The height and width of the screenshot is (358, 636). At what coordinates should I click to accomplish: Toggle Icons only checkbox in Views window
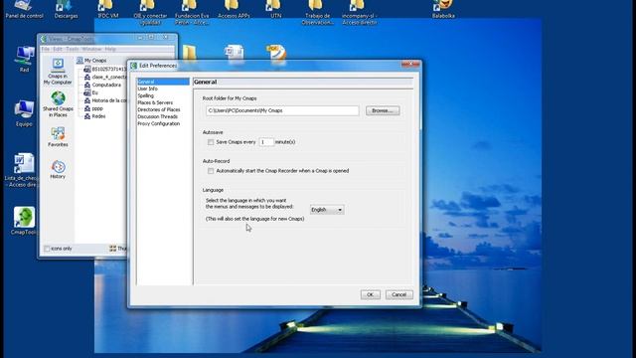(x=47, y=249)
